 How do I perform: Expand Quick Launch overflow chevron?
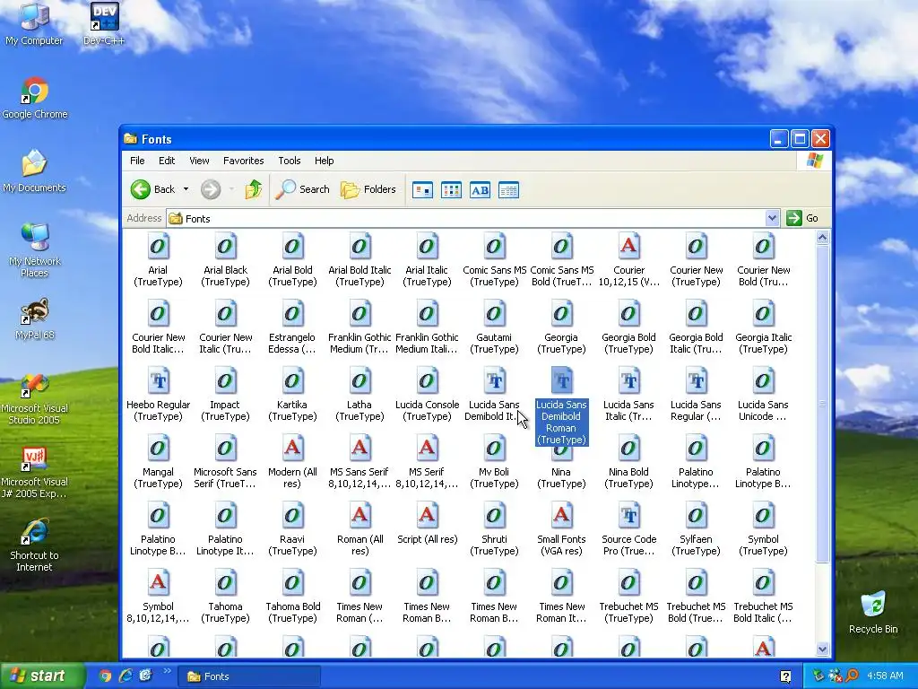pos(167,671)
